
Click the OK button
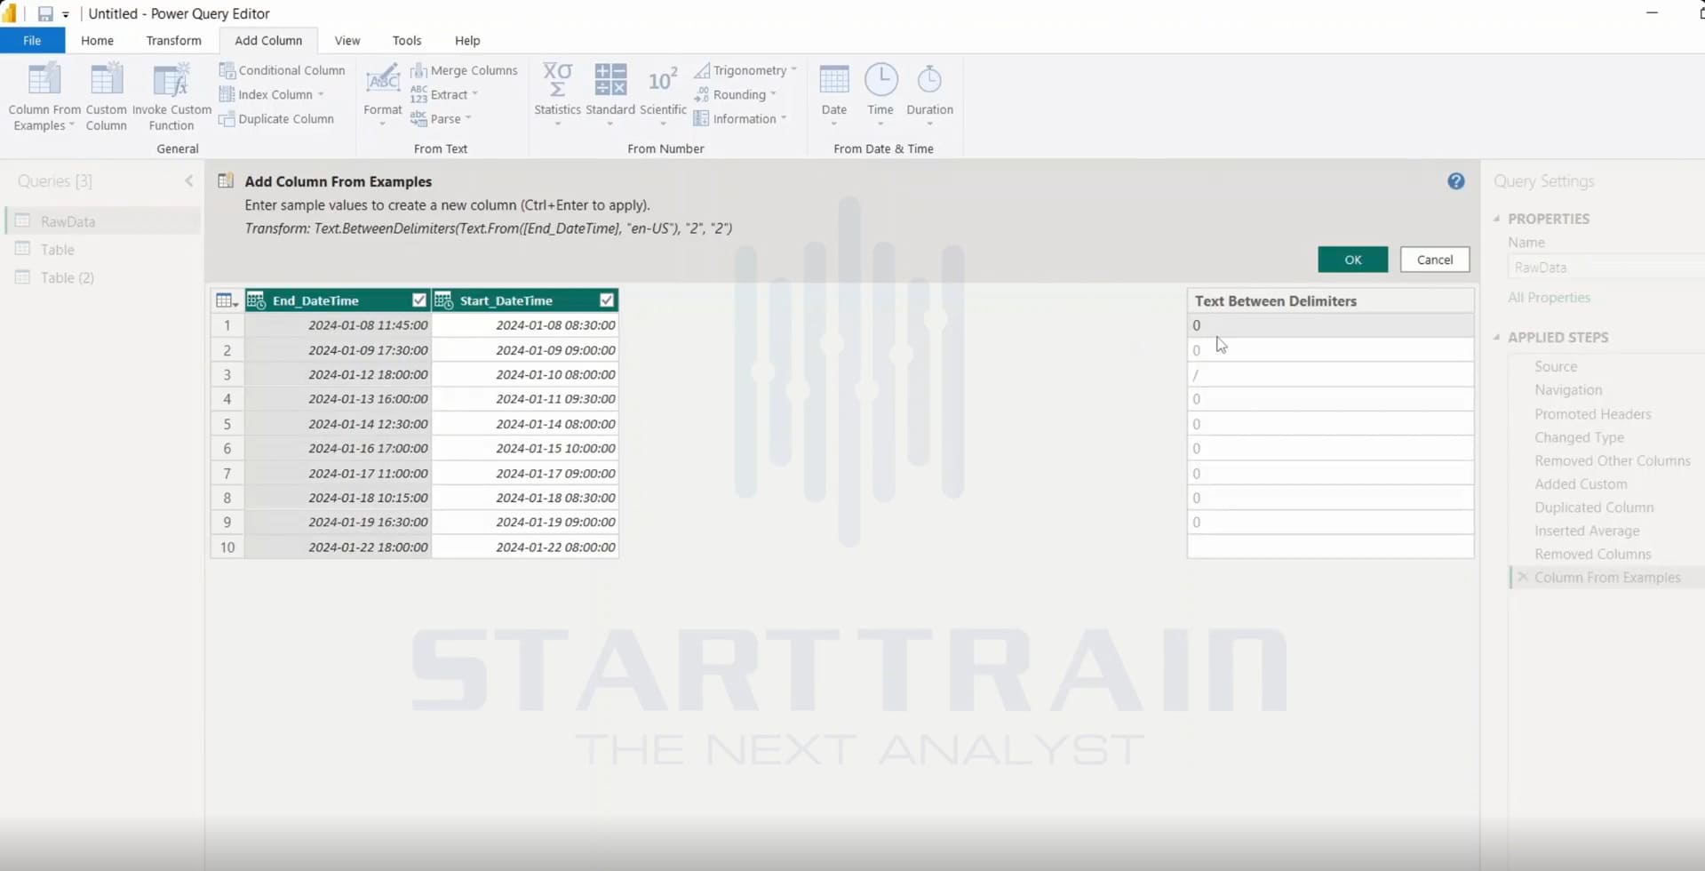1352,260
